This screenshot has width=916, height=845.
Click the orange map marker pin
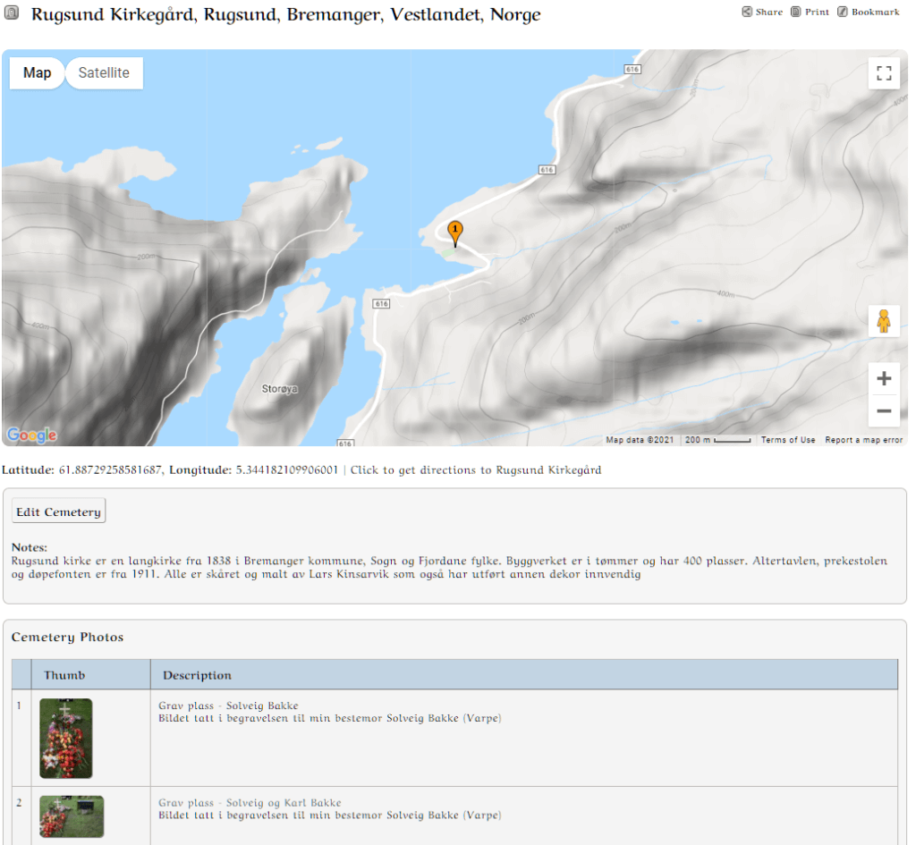coord(455,232)
